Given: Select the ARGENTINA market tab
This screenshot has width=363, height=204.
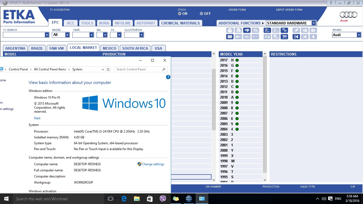Looking at the screenshot, I should [15, 48].
